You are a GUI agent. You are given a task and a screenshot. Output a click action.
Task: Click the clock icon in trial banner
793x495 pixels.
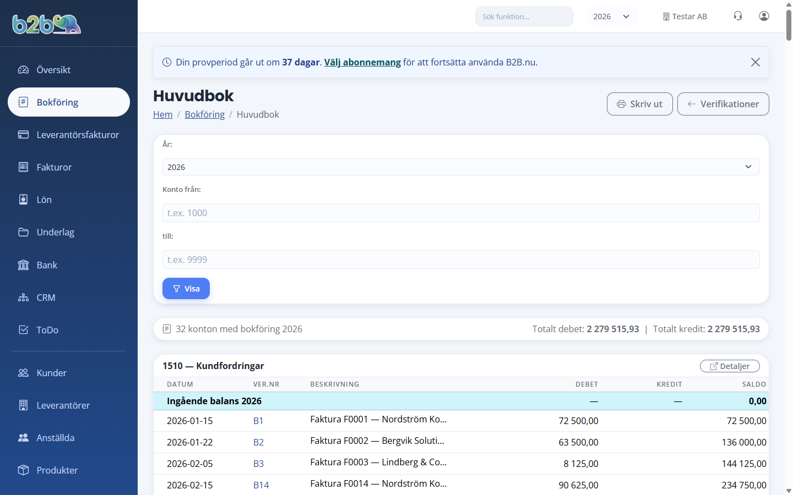(167, 62)
